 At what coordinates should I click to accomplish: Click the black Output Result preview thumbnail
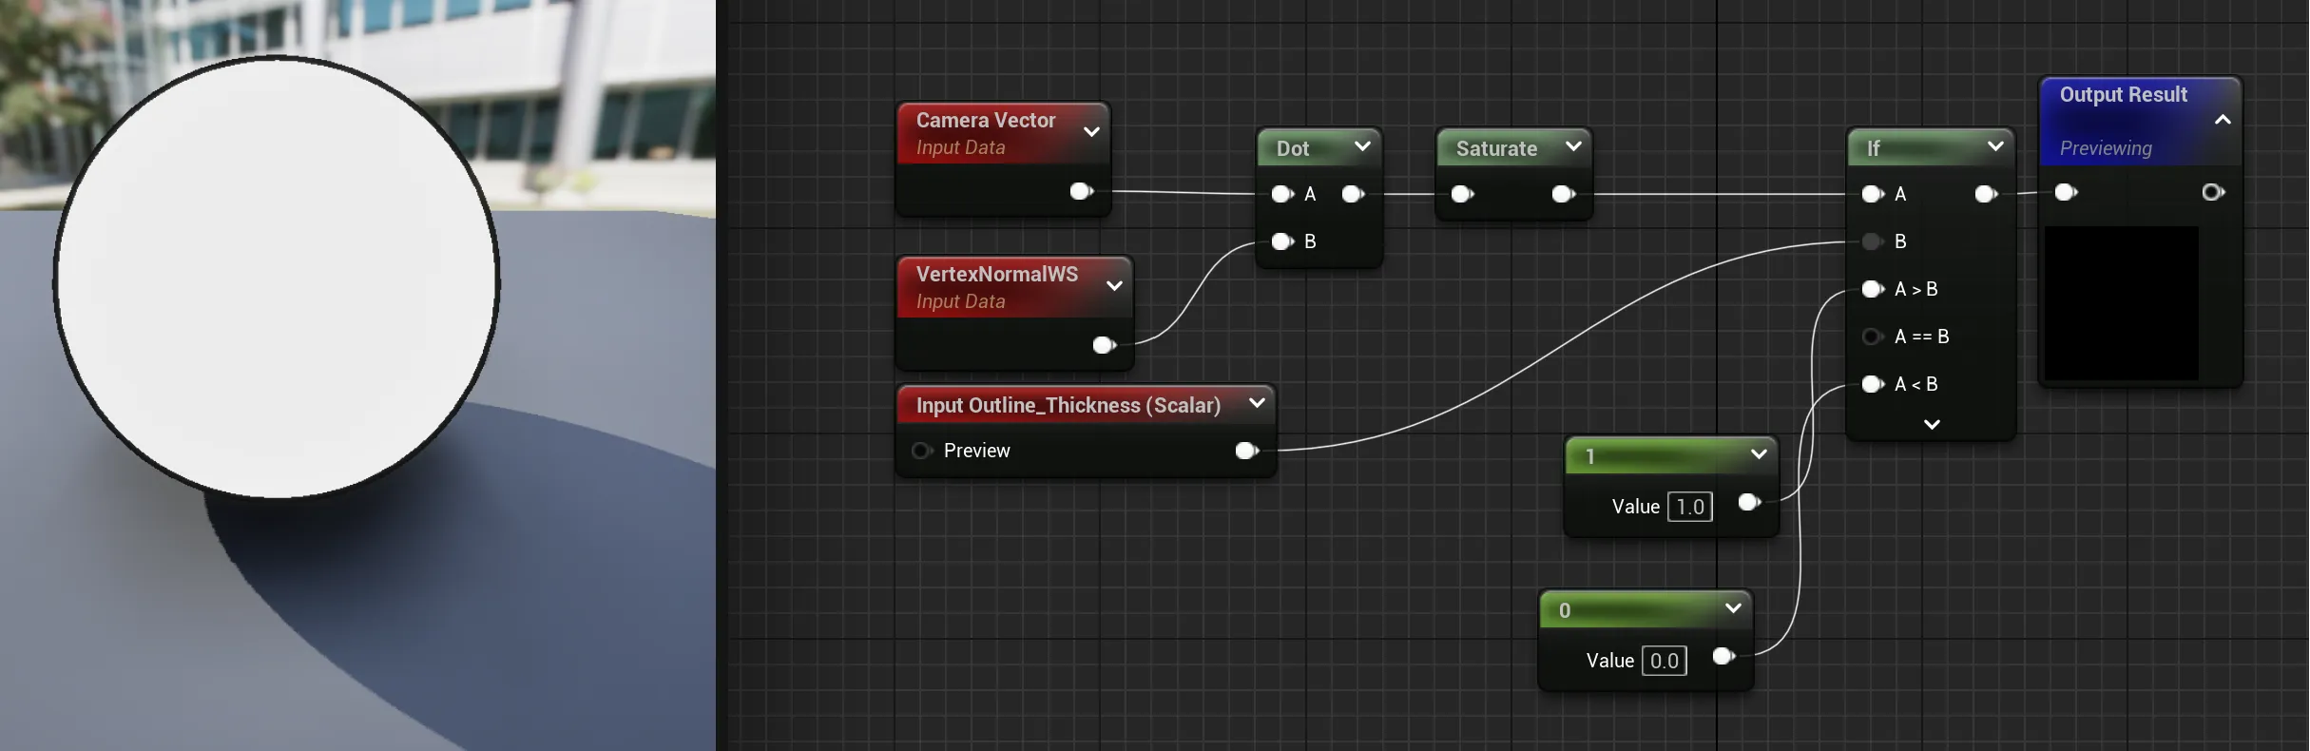[x=2121, y=303]
